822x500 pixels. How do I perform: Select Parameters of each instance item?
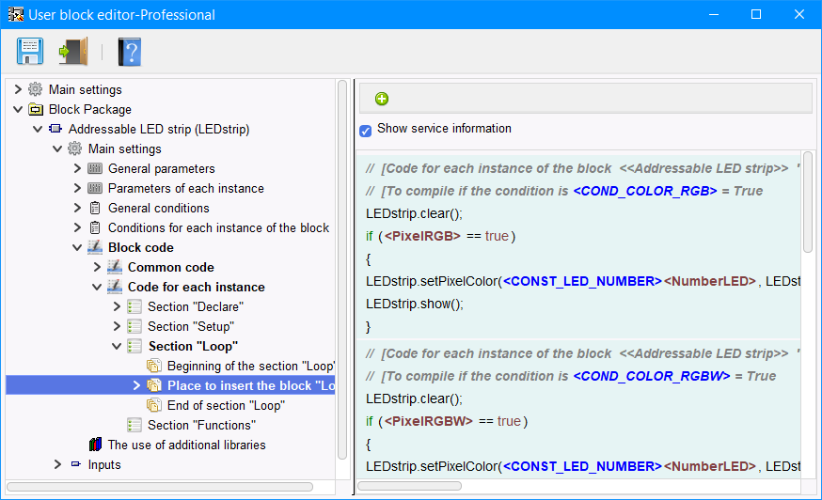[185, 189]
